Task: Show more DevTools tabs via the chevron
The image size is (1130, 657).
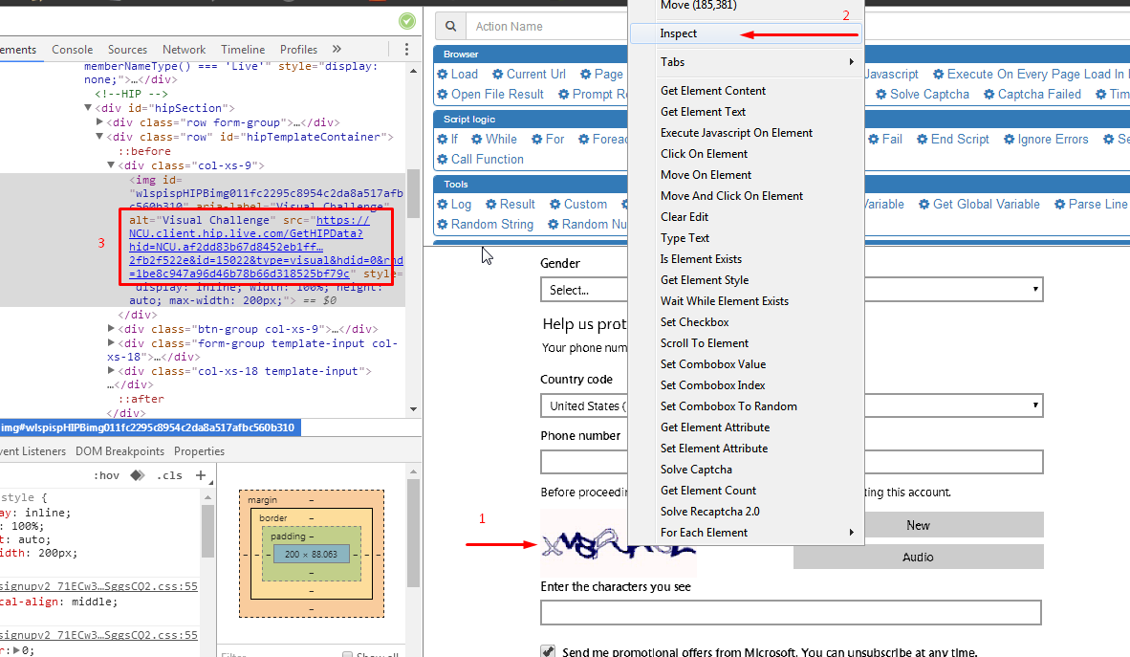Action: point(337,50)
